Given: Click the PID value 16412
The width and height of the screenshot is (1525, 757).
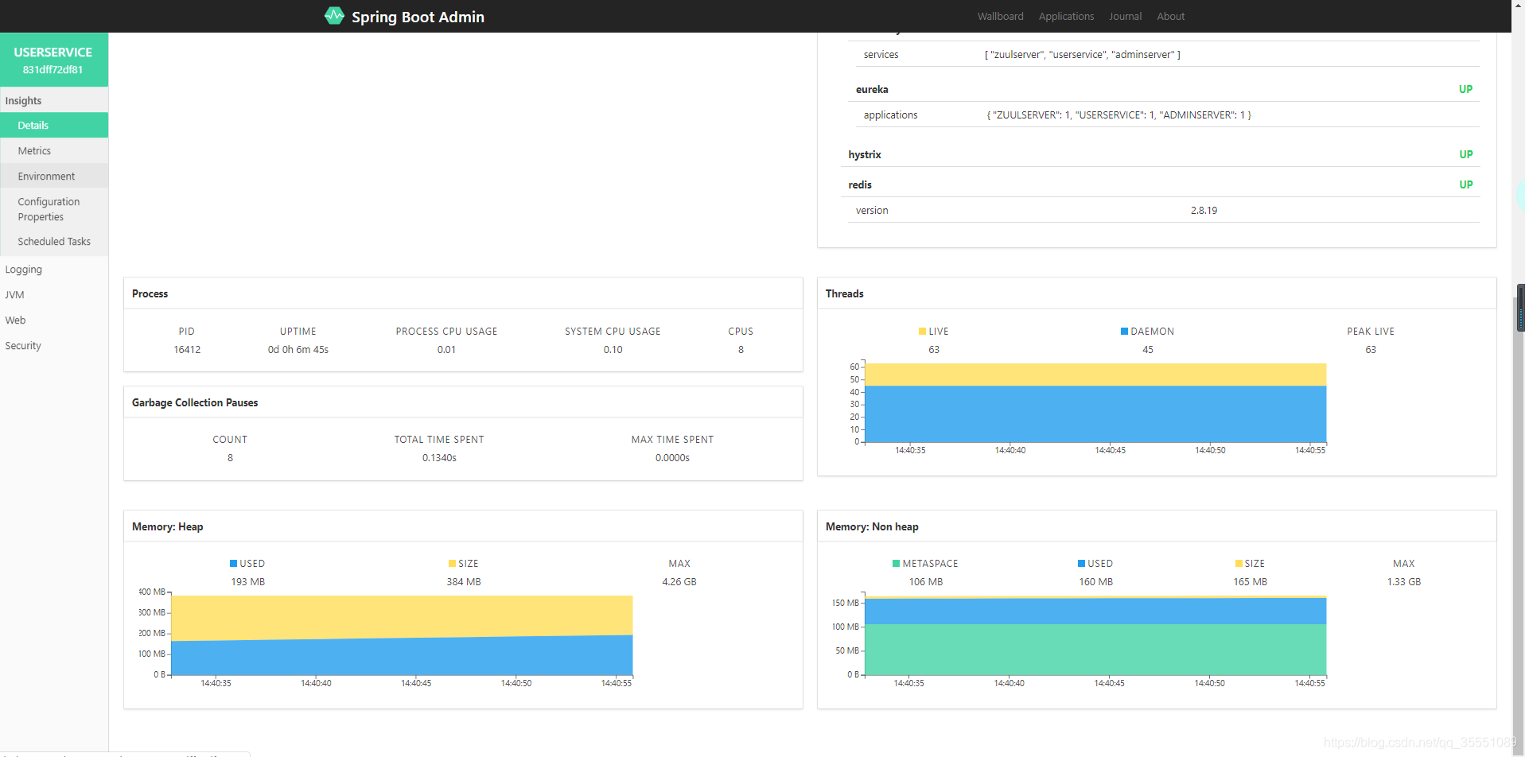Looking at the screenshot, I should pyautogui.click(x=187, y=350).
